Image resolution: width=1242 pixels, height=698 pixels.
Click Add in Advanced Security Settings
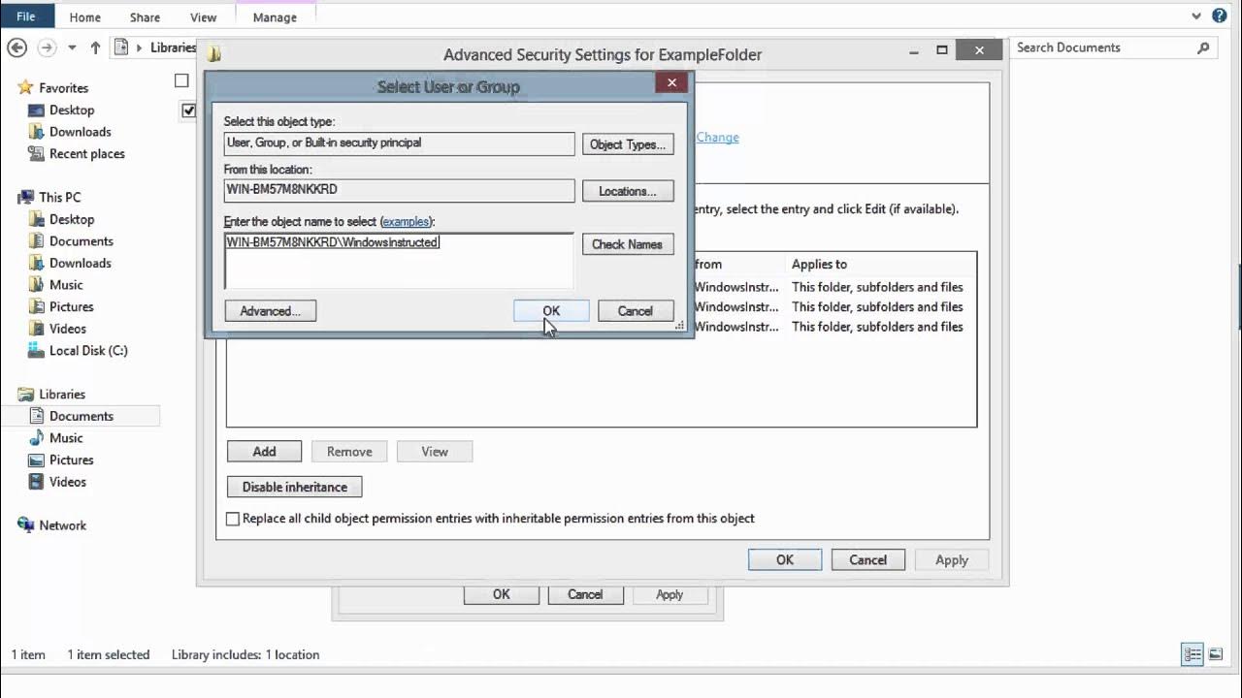pyautogui.click(x=264, y=452)
